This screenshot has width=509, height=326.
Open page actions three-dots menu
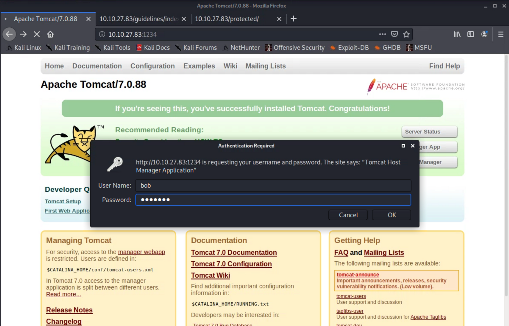click(382, 34)
